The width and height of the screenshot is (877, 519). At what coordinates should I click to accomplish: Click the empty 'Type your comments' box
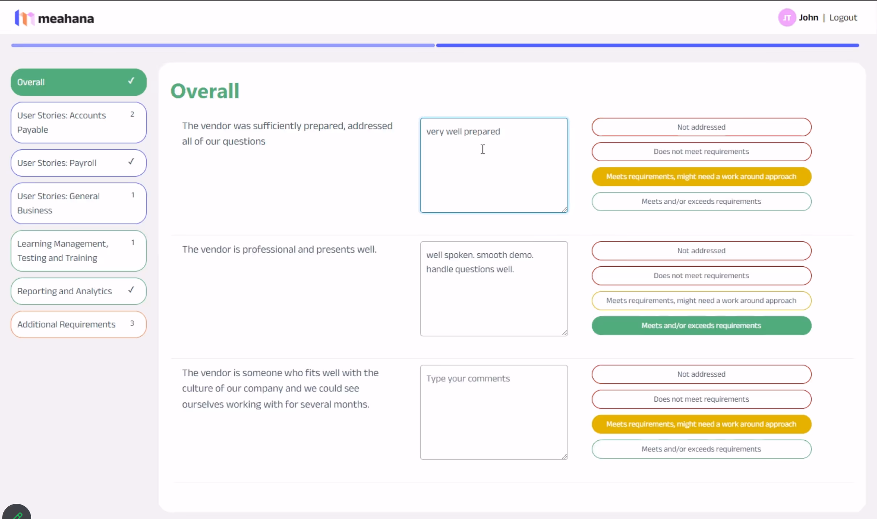pos(494,412)
